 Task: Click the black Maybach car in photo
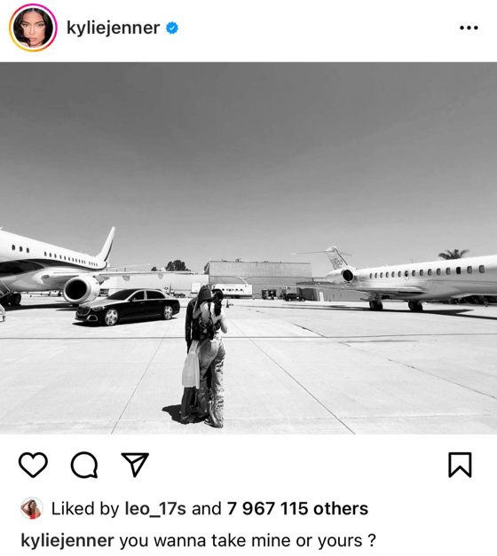coord(128,307)
